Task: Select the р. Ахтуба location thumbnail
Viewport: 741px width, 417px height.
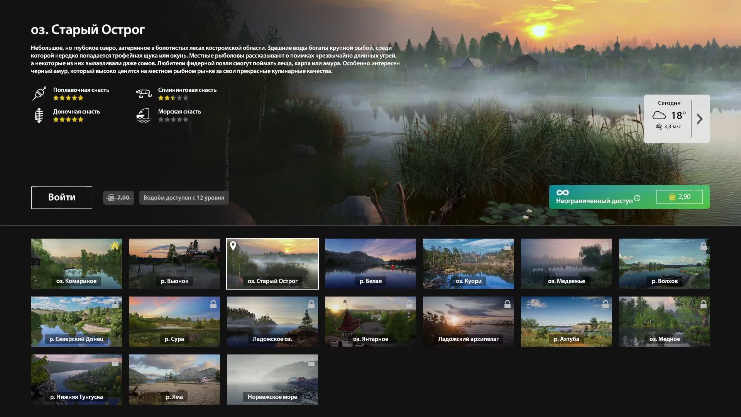Action: coord(567,322)
